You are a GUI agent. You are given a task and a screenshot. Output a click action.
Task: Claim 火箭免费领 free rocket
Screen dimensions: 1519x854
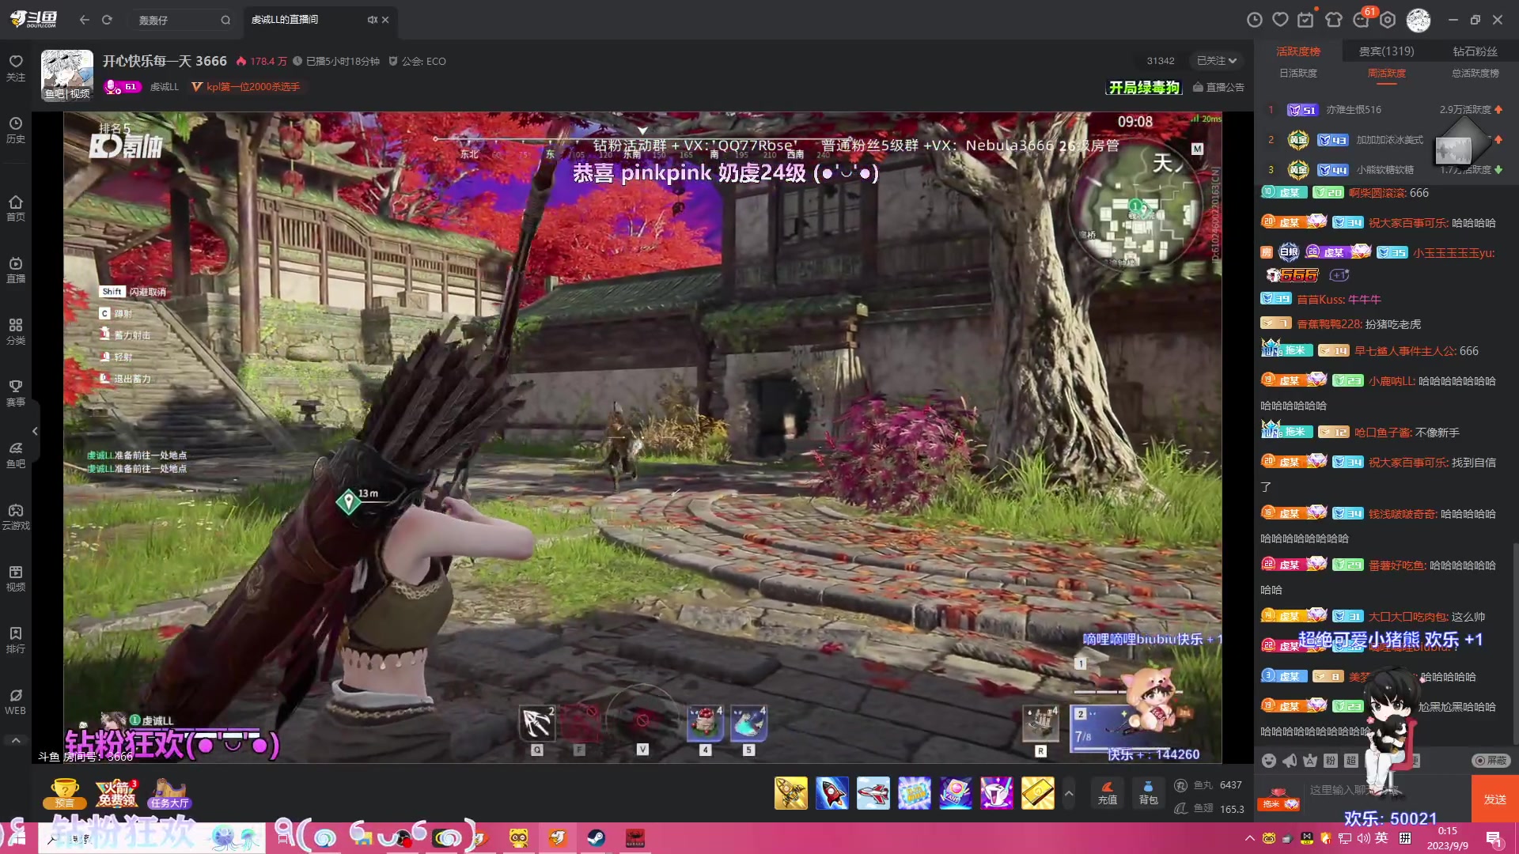(x=117, y=793)
